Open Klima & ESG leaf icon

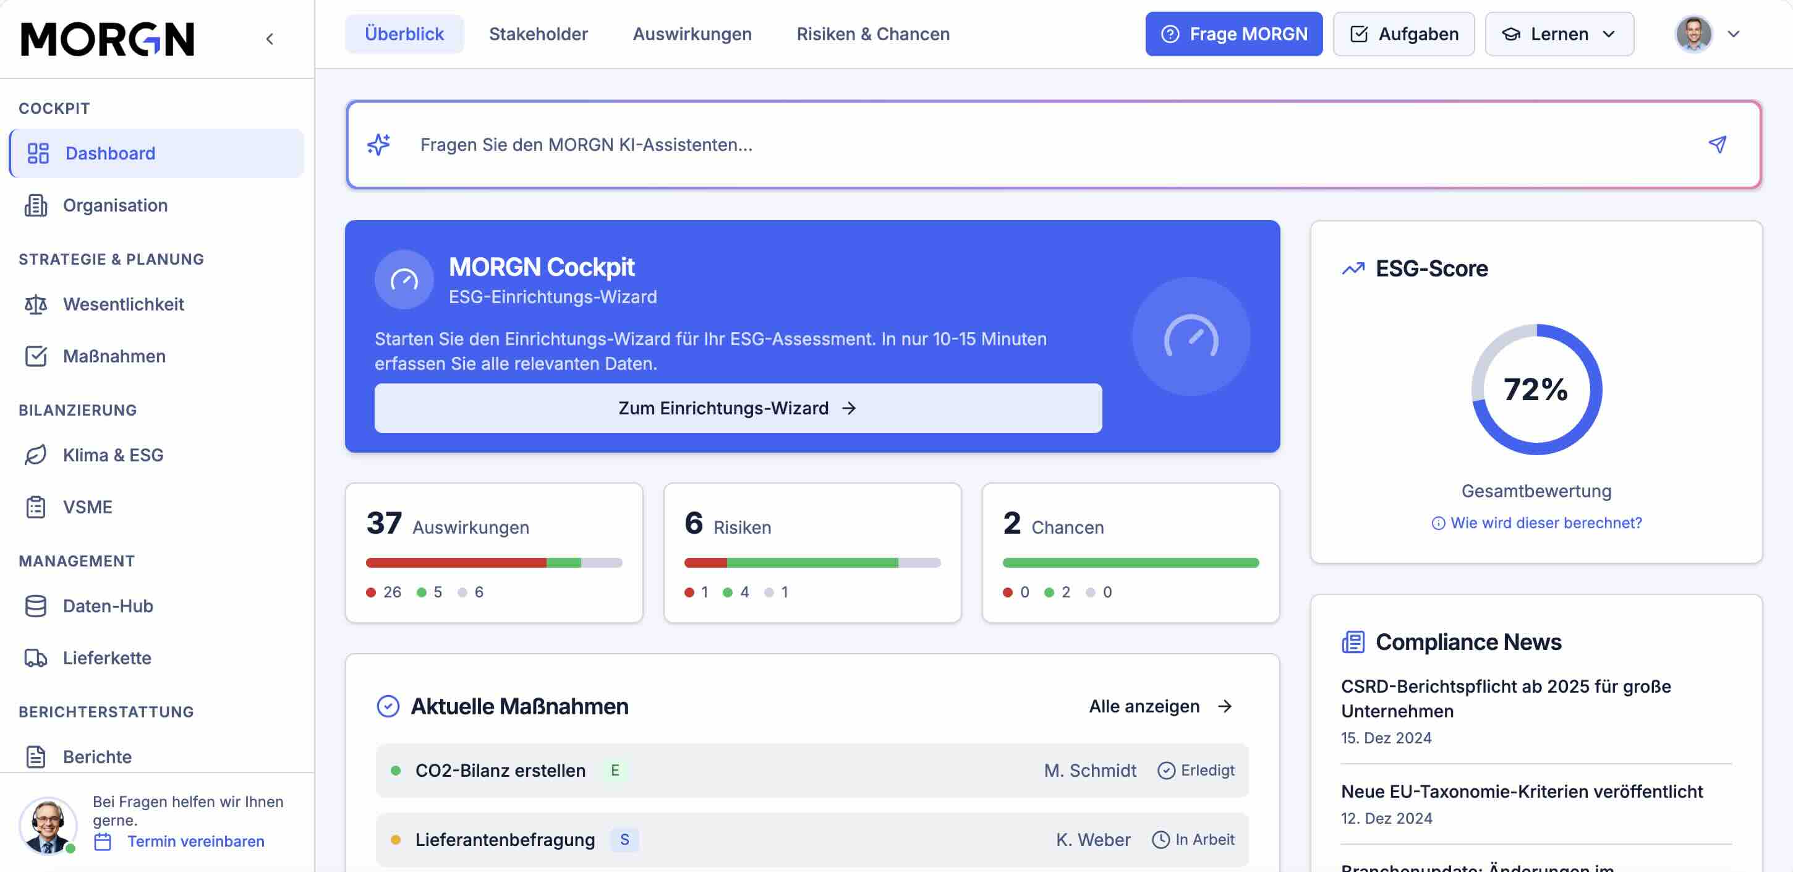click(35, 455)
